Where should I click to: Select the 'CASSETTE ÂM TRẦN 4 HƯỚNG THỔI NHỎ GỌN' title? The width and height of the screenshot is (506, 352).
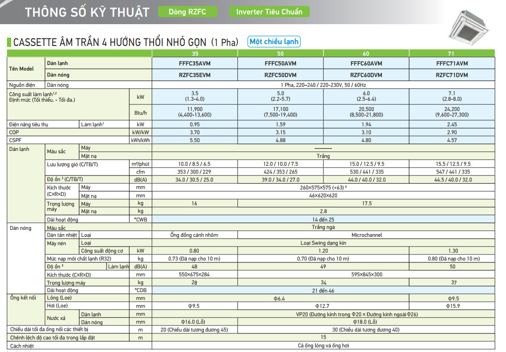pos(110,42)
